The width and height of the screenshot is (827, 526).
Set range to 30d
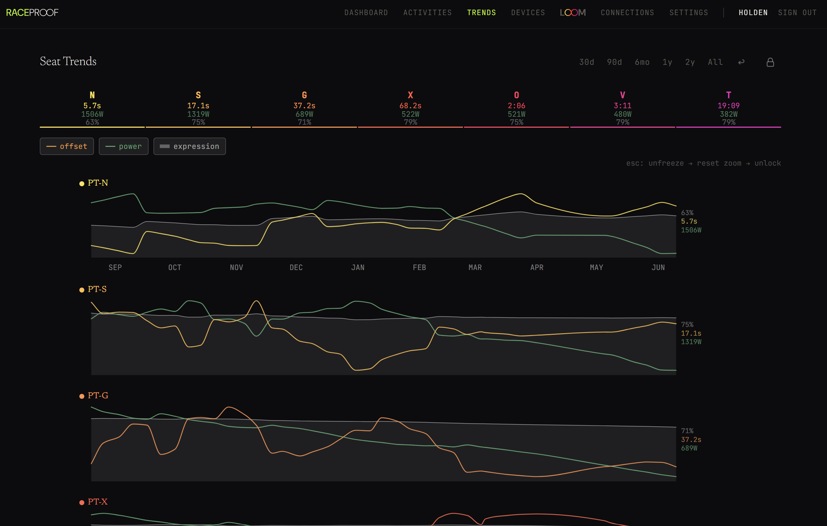click(586, 62)
